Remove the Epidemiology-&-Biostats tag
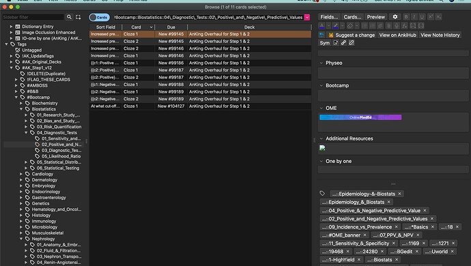Screen dimensions: 471x266 399,194
